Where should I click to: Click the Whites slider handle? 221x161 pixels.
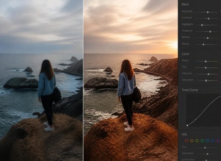pyautogui.click(x=208, y=38)
